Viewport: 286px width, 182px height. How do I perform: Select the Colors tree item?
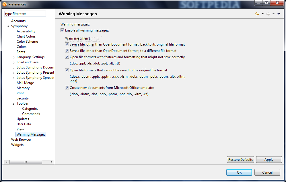[22, 47]
